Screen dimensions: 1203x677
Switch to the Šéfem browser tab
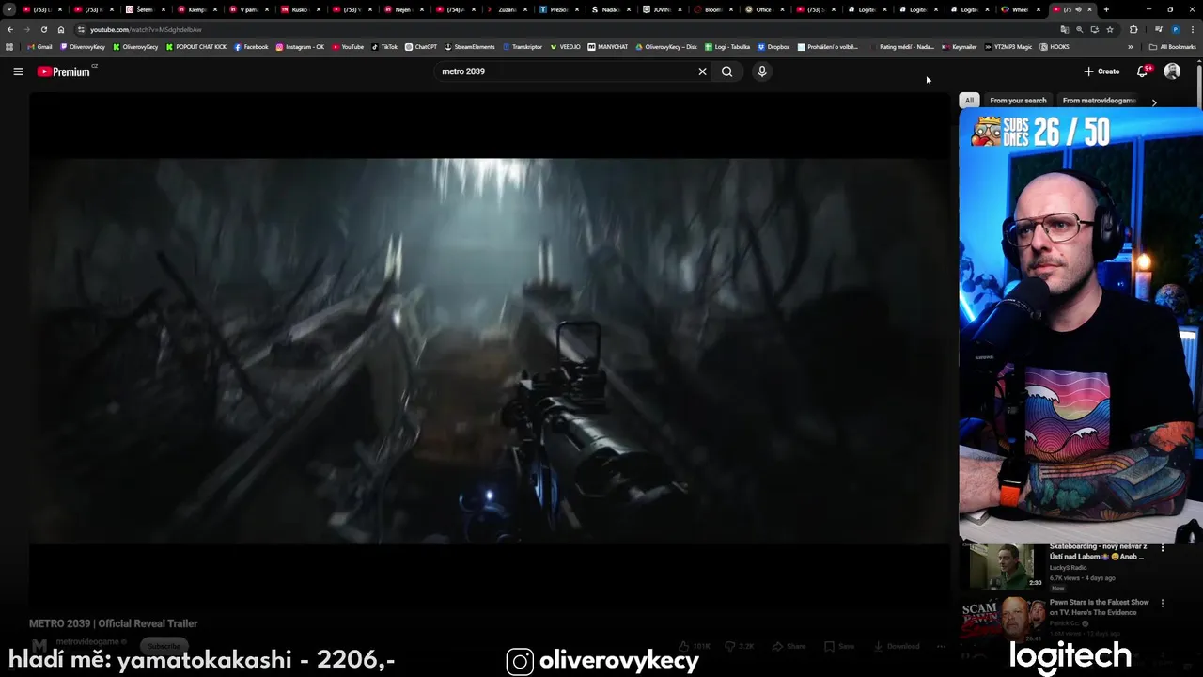pos(144,9)
